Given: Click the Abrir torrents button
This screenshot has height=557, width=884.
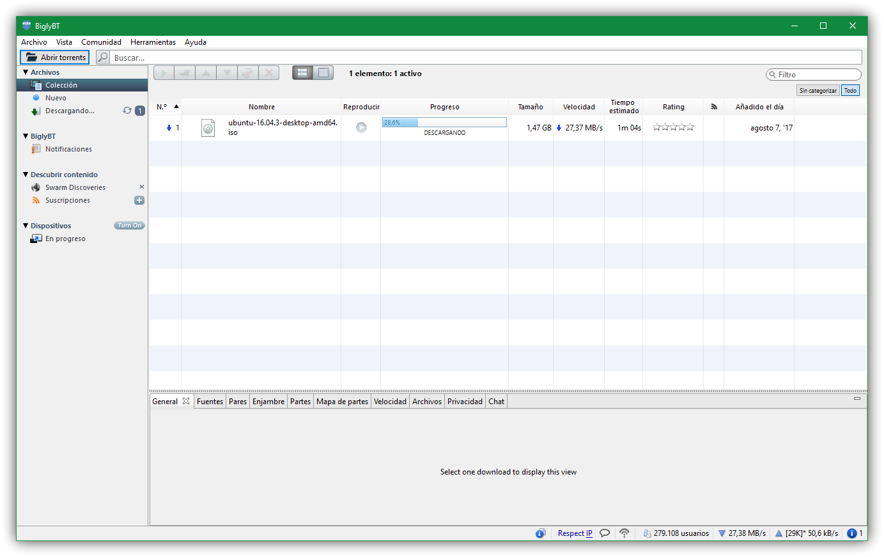Looking at the screenshot, I should coord(54,58).
